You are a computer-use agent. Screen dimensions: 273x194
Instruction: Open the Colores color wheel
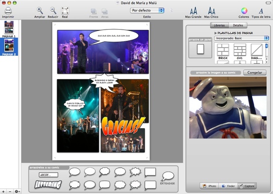pyautogui.click(x=244, y=11)
